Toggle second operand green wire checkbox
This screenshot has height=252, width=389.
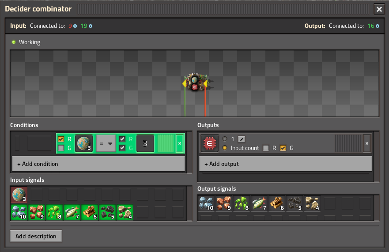point(122,148)
